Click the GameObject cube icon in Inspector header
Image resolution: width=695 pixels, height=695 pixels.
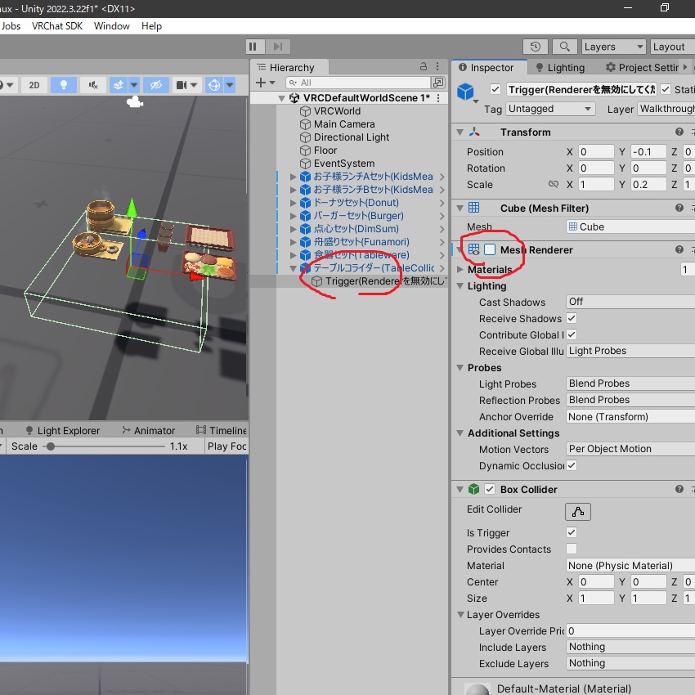465,92
